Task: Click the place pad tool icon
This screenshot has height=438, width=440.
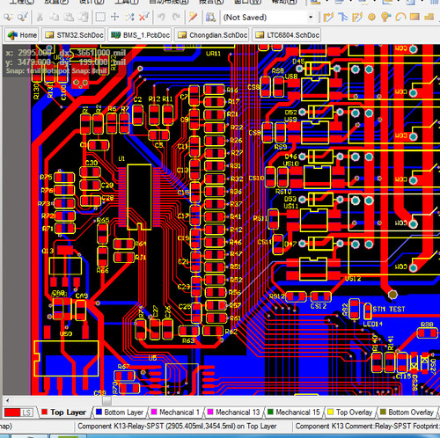Action: [371, 18]
